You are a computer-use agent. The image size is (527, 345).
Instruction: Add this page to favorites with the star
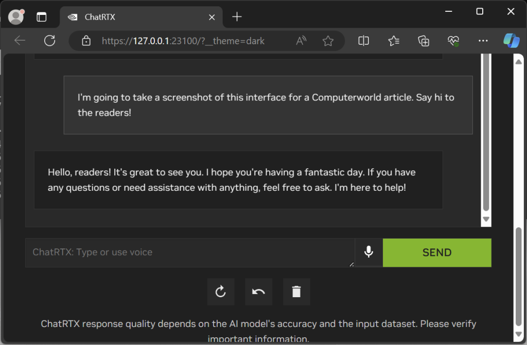[328, 41]
